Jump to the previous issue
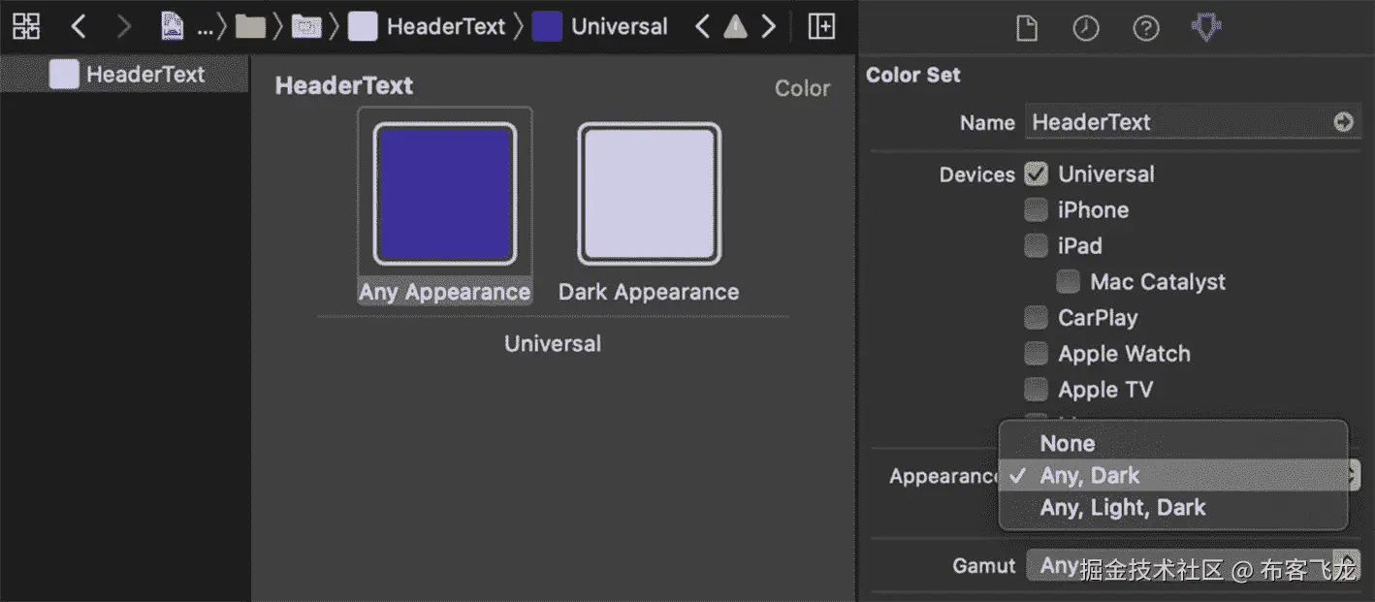Screen dimensions: 1375x602 [x=703, y=26]
